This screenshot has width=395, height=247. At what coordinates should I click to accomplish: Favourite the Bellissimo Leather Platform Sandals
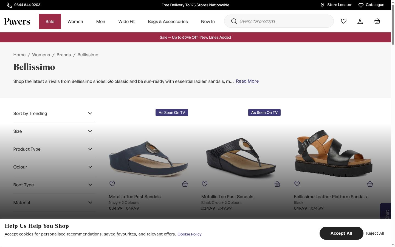[297, 184]
